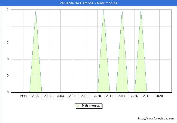The image size is (177, 123).
Task: Open the http://www.foro-ciudad.com link
Action: coord(156,119)
